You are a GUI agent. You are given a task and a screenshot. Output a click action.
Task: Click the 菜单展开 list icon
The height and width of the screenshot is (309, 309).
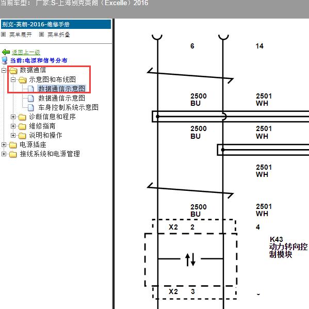[3, 35]
